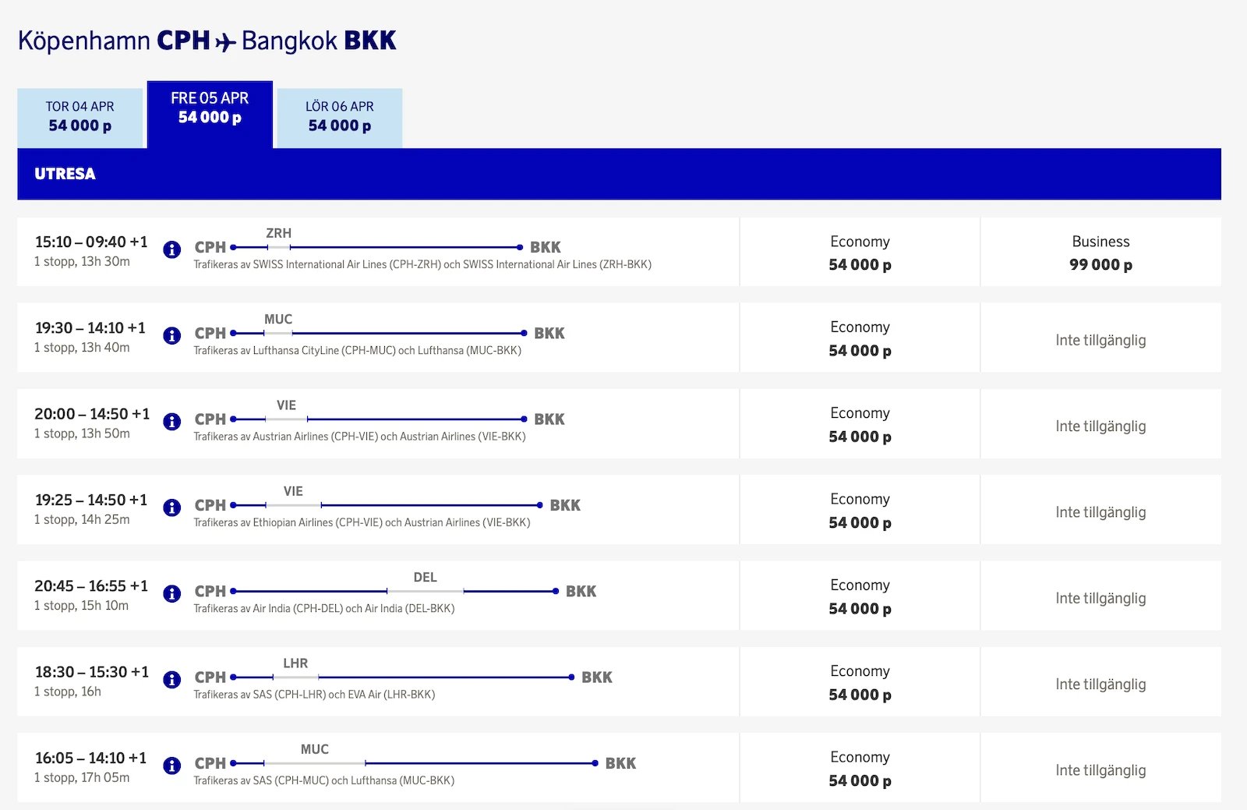
Task: Click 1 stopp, 16h duration text
Action: [68, 692]
